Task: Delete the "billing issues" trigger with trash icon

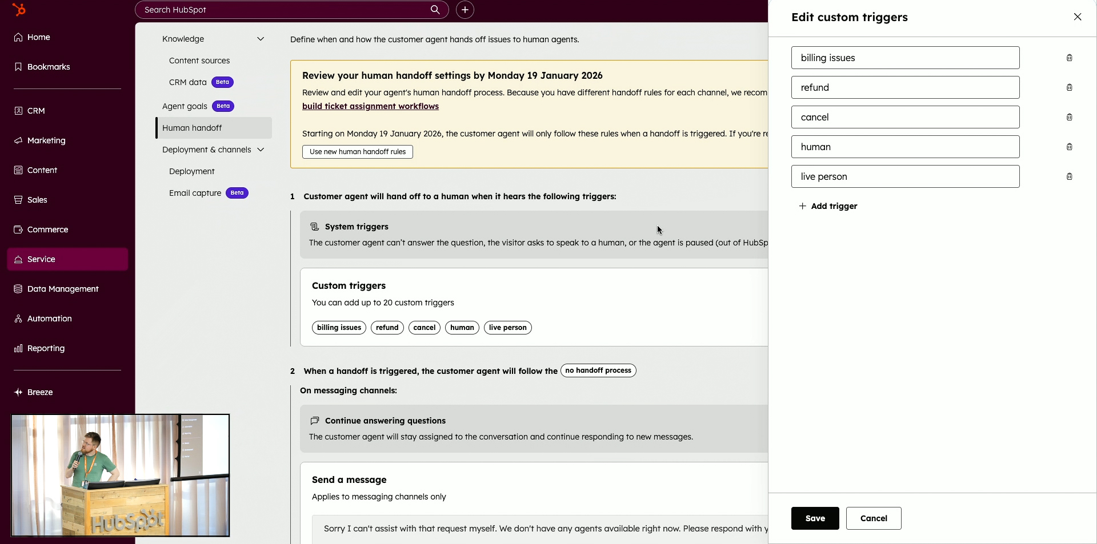Action: [1069, 58]
